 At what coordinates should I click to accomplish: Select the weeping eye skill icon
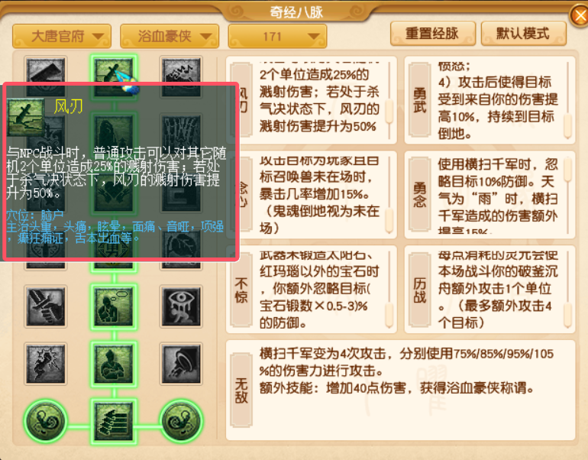coord(181,306)
